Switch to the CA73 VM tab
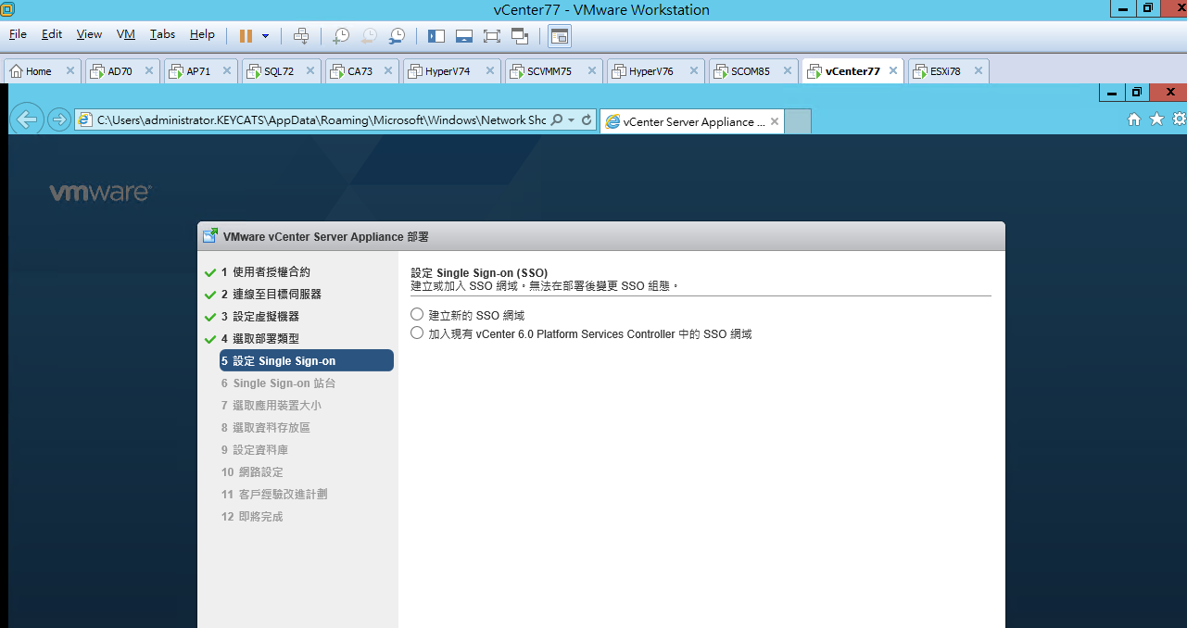The height and width of the screenshot is (628, 1187). [360, 71]
